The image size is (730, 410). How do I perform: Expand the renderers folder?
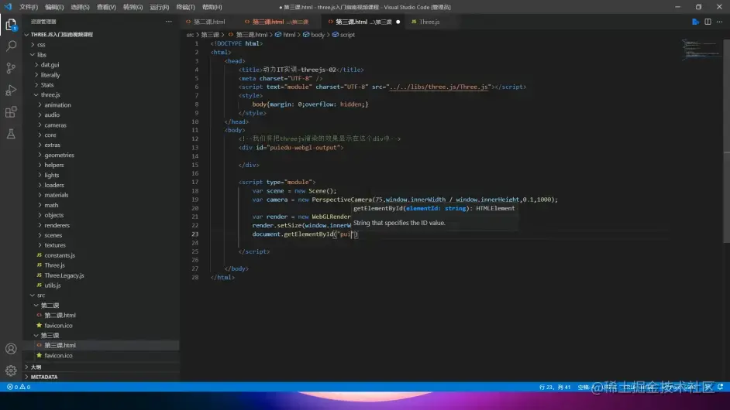point(57,225)
